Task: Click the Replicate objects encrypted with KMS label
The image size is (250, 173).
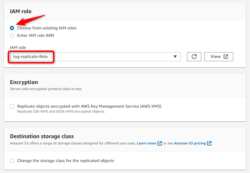Action: tap(89, 106)
